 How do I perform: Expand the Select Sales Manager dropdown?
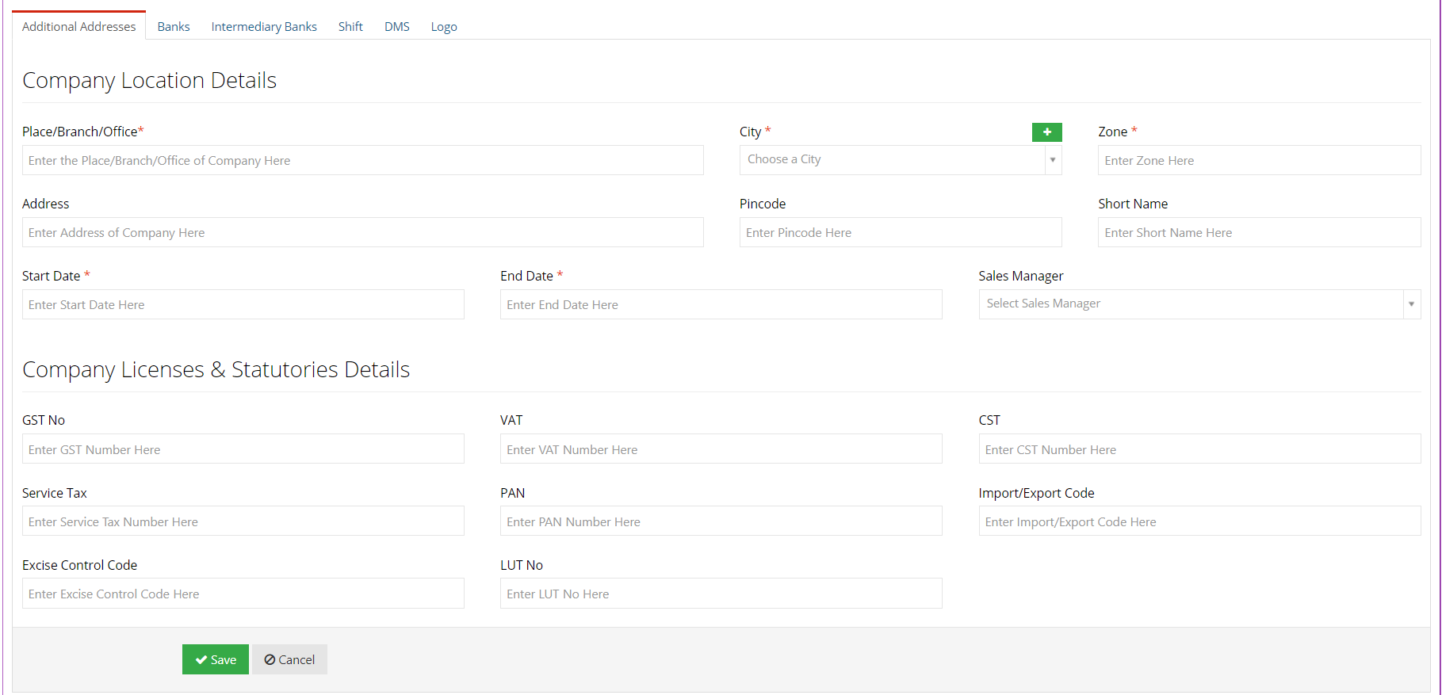click(x=1199, y=304)
